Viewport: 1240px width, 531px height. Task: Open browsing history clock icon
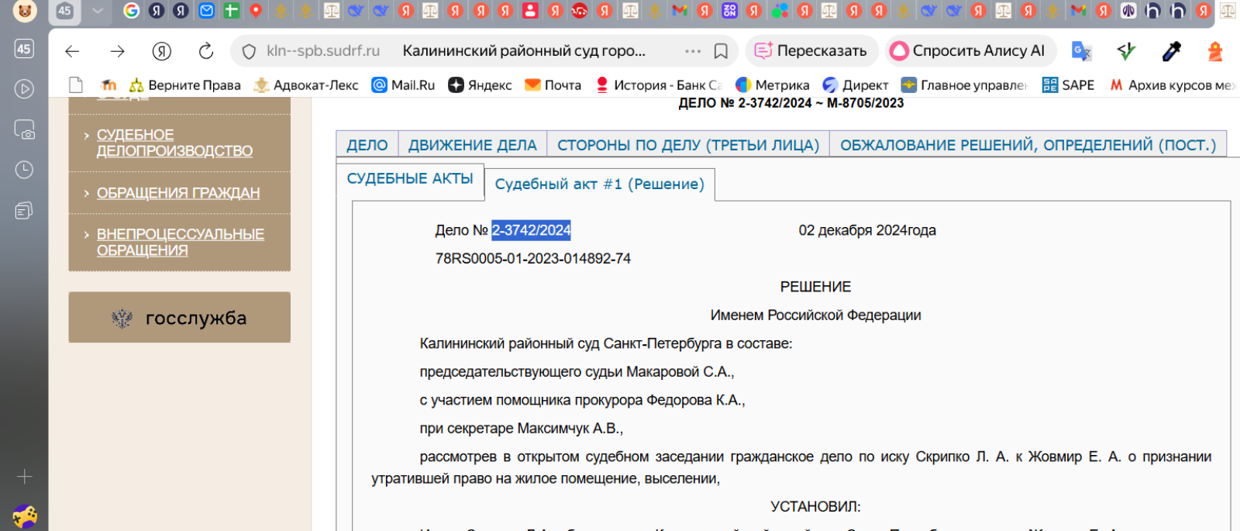tap(24, 170)
